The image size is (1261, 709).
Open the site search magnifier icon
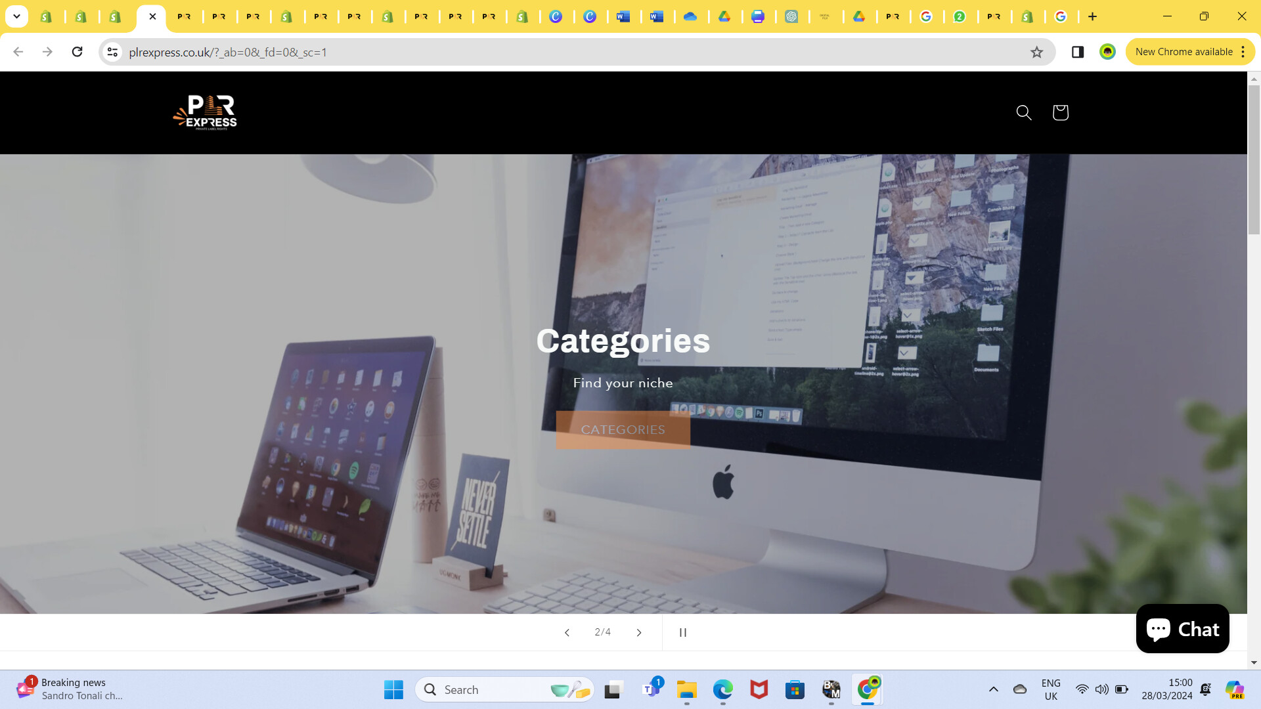tap(1023, 112)
